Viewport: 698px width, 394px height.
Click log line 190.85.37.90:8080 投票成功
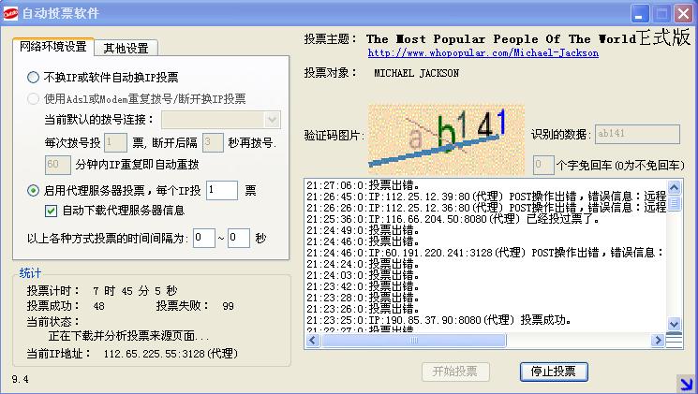tap(438, 320)
